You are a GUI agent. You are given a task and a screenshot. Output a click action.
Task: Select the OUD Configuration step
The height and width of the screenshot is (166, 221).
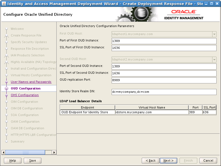[26, 88]
